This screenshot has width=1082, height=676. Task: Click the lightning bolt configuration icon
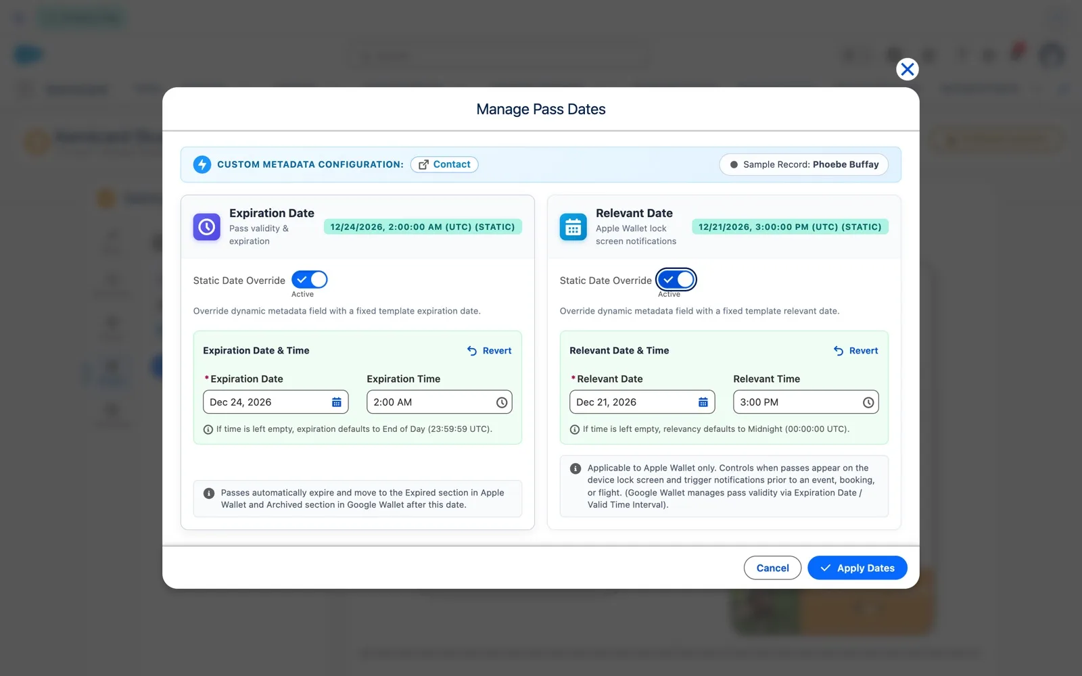point(202,164)
